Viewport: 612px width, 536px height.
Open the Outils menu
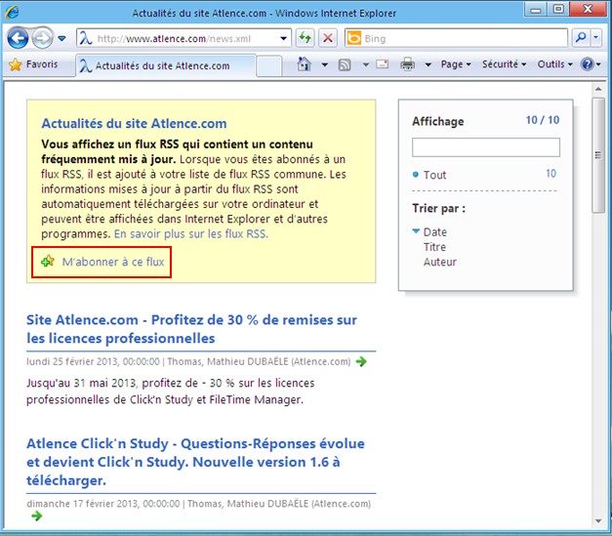click(x=554, y=64)
